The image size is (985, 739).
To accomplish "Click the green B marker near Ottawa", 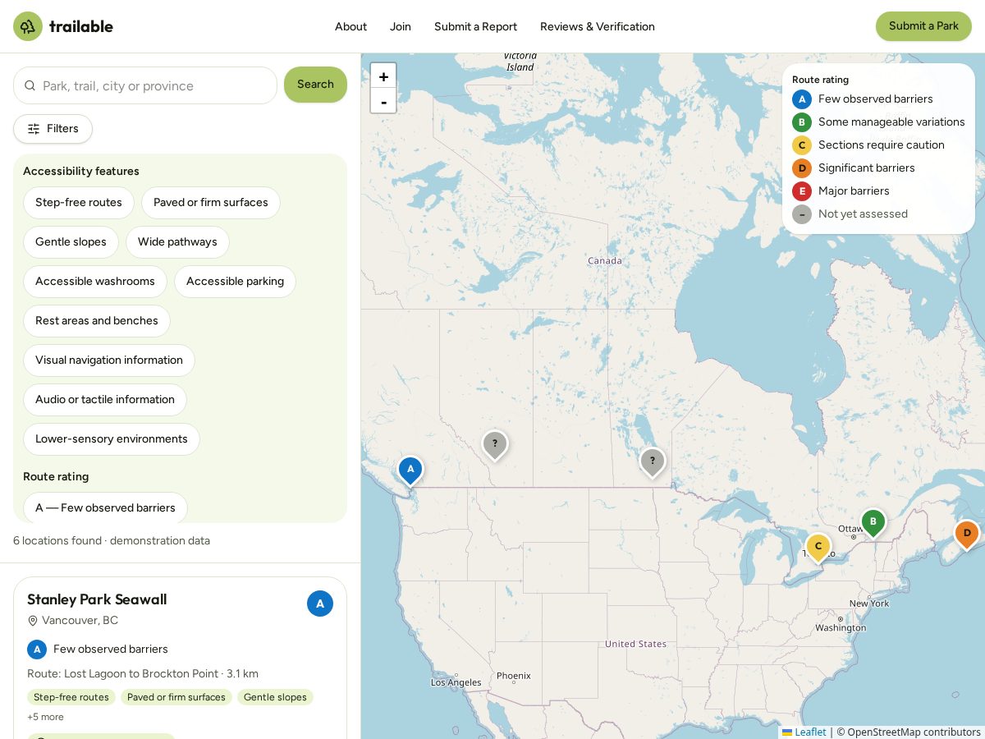I will click(x=873, y=523).
